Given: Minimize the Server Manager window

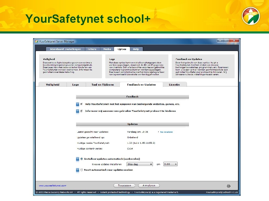Looking at the screenshot, I should click(220, 41).
